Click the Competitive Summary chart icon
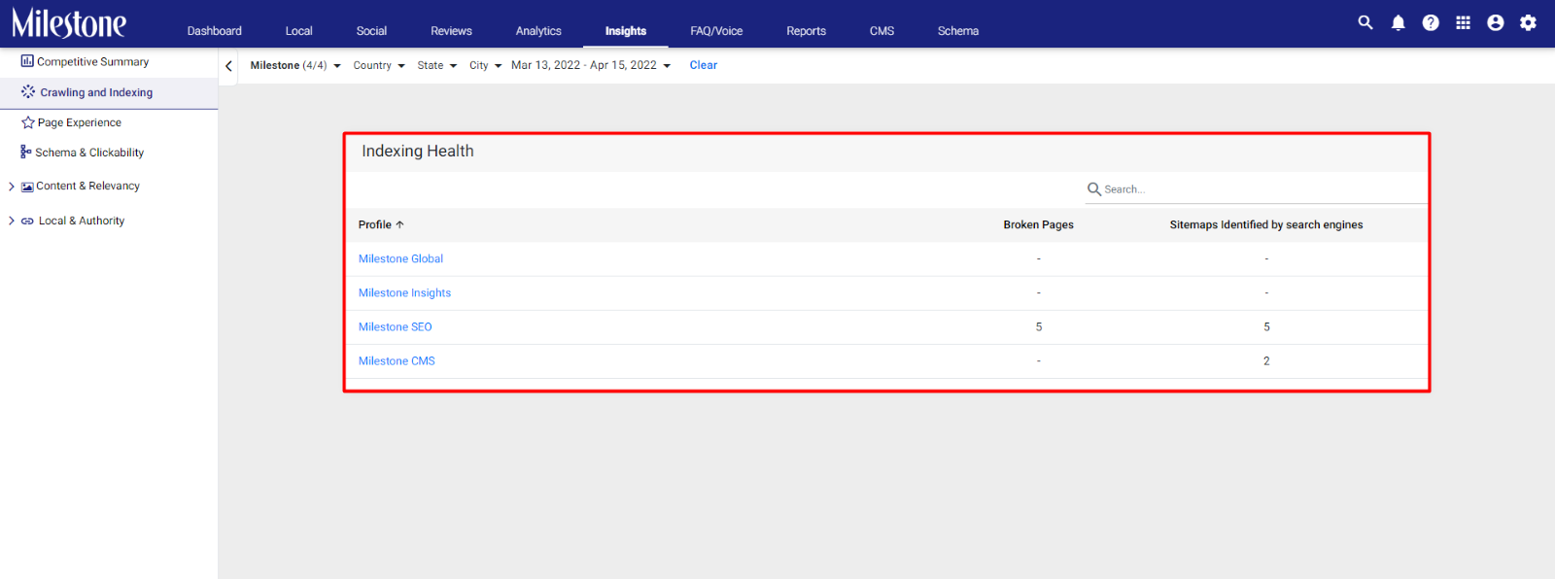This screenshot has width=1555, height=579. click(27, 61)
